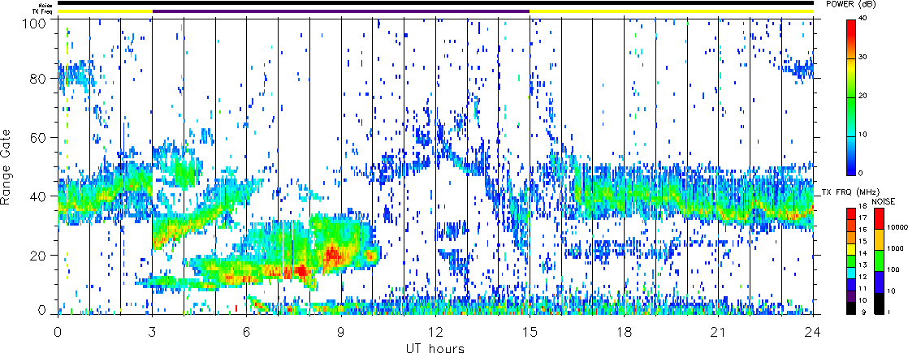Click the '21' tick label on the UT hours axis
Screen dimensions: 908x353
click(x=719, y=332)
